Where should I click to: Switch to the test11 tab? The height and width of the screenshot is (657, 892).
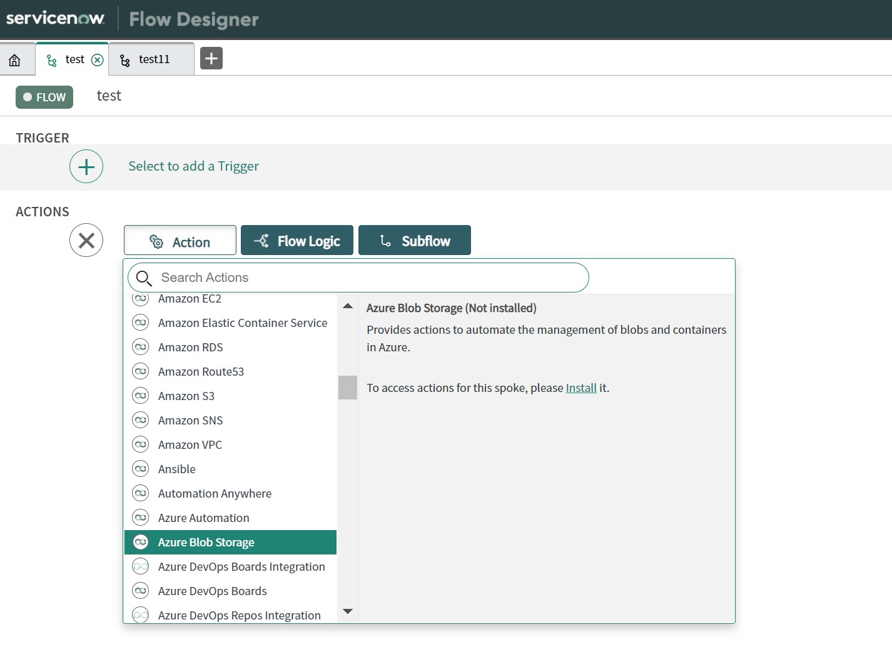(x=151, y=59)
